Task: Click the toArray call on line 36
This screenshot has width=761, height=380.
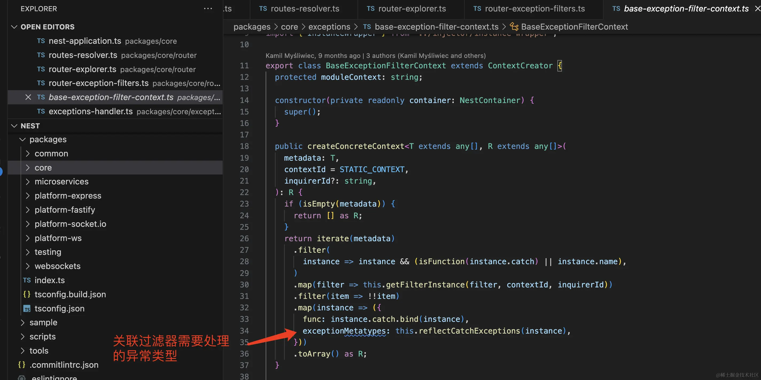Action: [x=314, y=354]
